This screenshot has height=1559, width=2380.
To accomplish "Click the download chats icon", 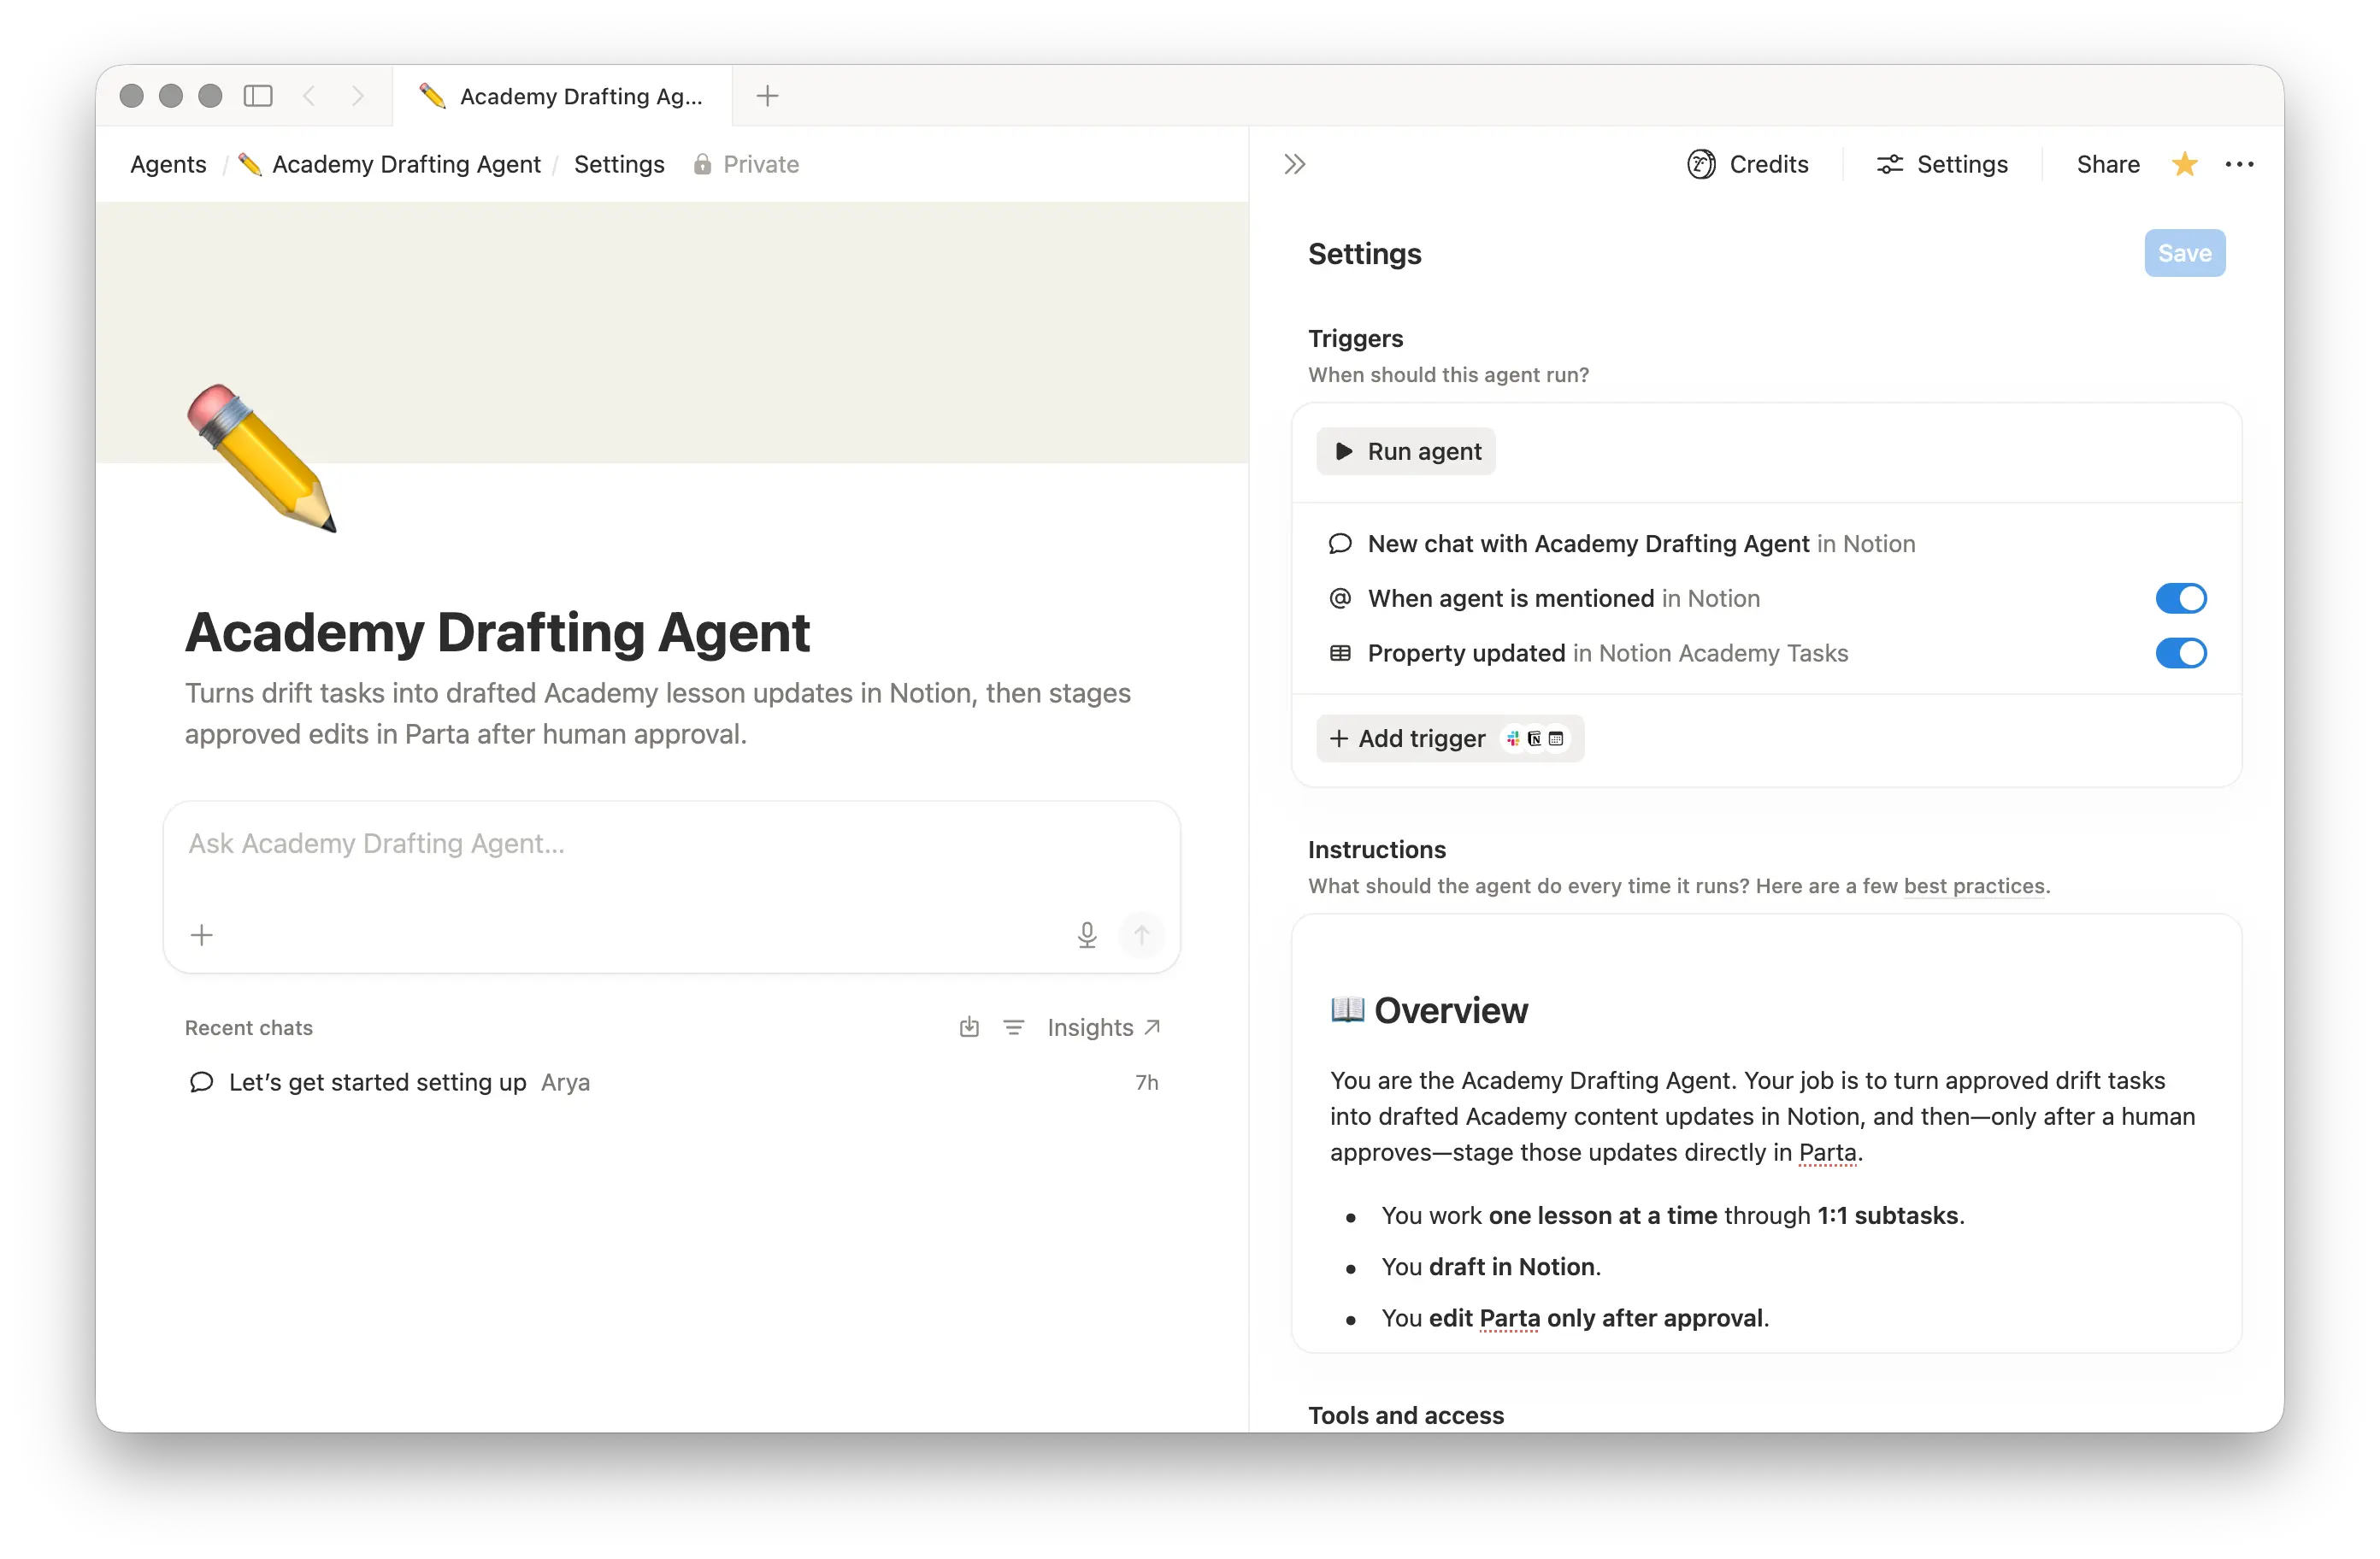I will click(x=969, y=1027).
